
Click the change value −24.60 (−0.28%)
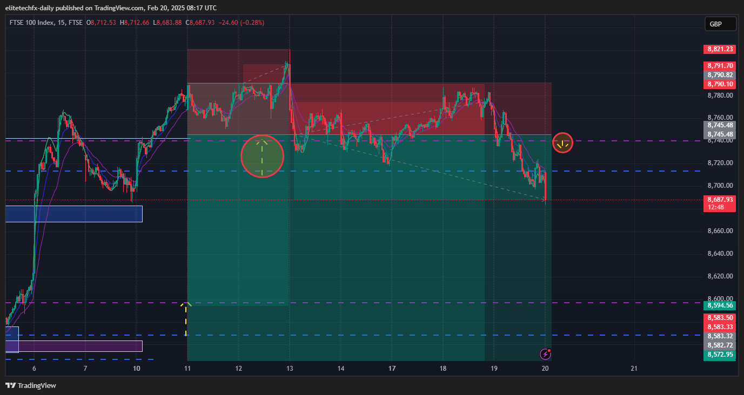tap(241, 23)
